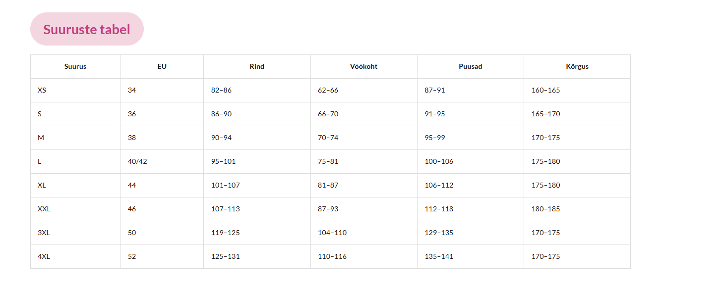Click the 40/42 EU size cell

[x=137, y=161]
